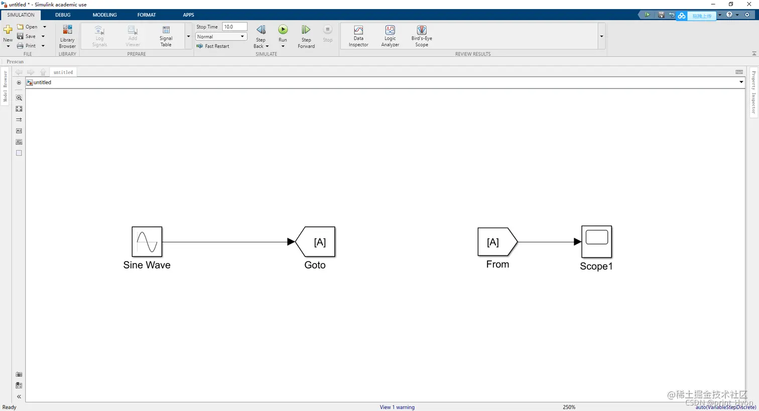759x411 pixels.
Task: Click the Save button in ribbon
Action: click(x=26, y=36)
